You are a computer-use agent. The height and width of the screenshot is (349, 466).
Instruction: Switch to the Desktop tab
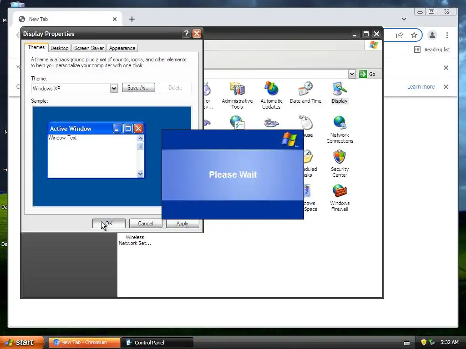click(60, 48)
